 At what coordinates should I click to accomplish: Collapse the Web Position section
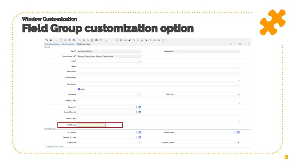click(45, 129)
